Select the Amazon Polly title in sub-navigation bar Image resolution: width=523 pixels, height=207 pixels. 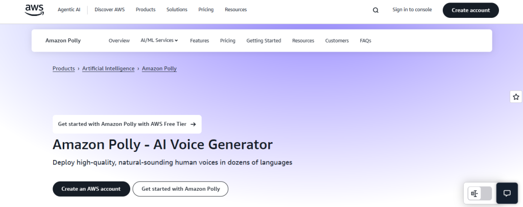[x=63, y=40]
